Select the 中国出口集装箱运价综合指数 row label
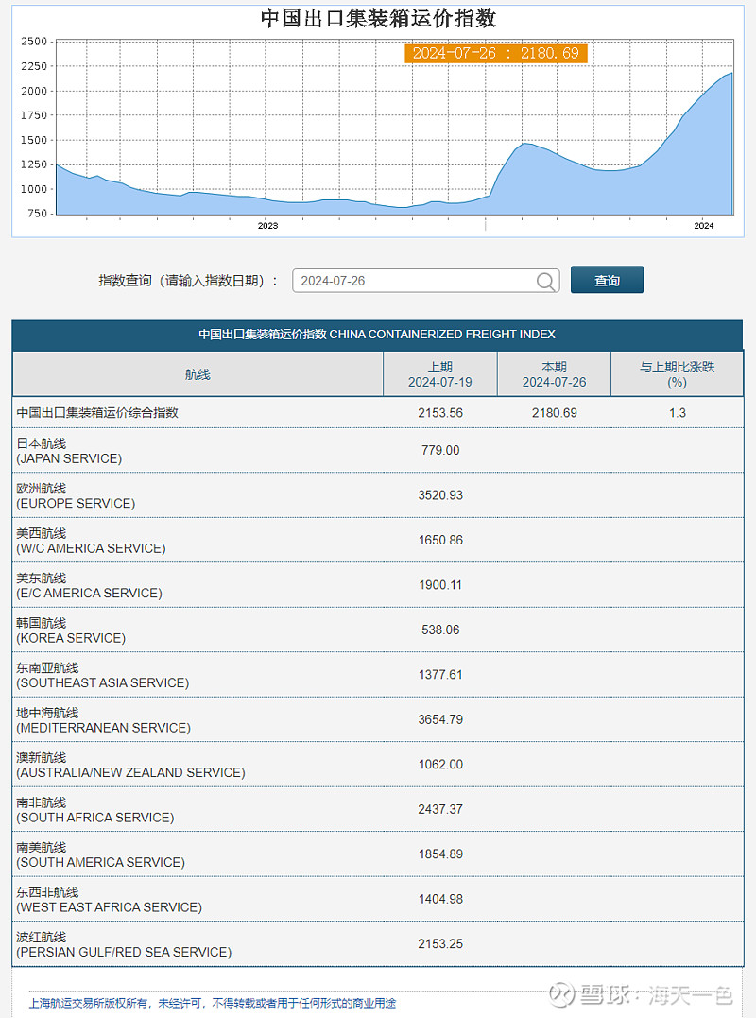 [x=97, y=413]
